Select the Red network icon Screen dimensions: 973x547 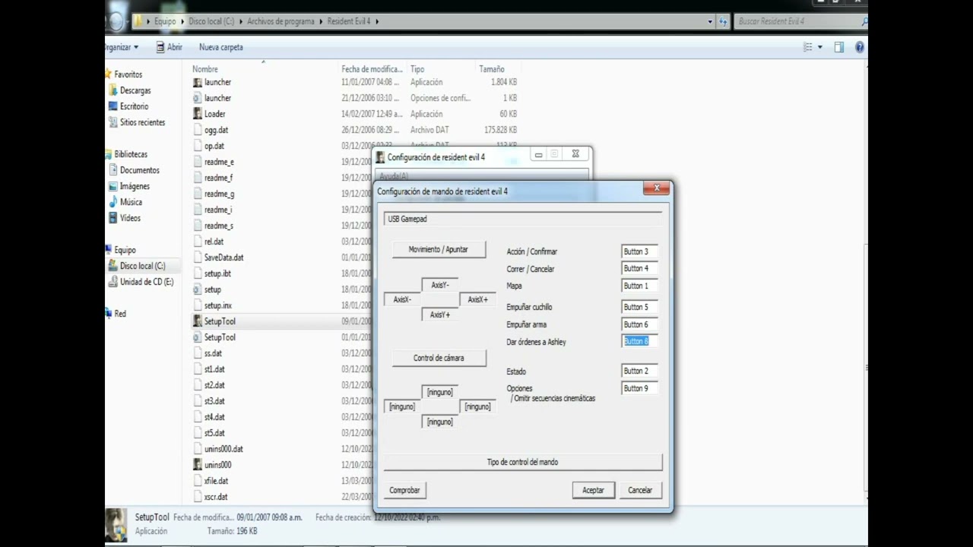tap(109, 314)
